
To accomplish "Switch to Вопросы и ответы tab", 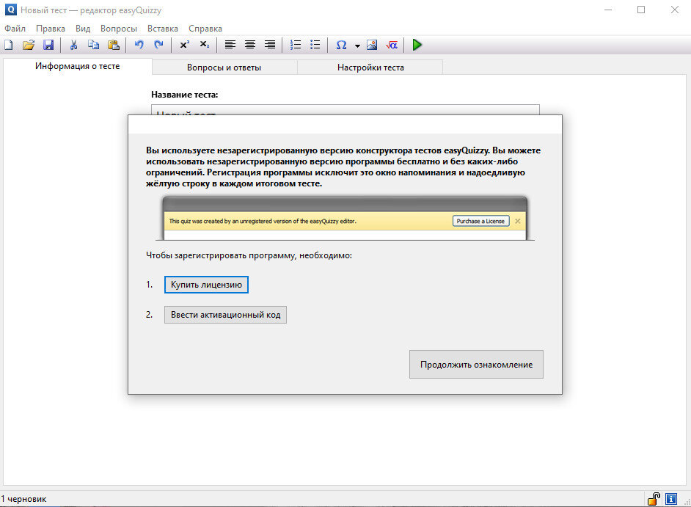I will (x=224, y=68).
